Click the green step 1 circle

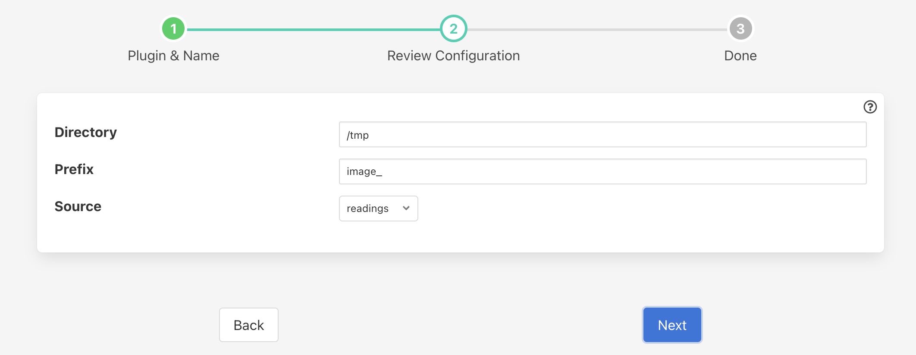point(173,29)
